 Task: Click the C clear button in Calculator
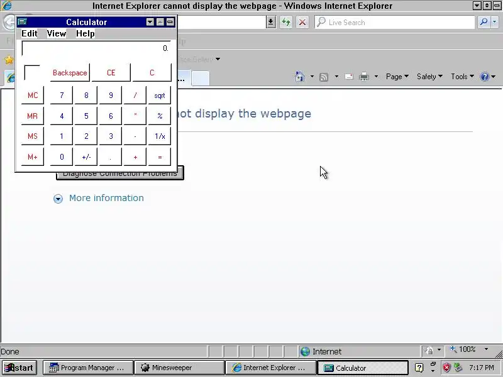[x=152, y=72]
